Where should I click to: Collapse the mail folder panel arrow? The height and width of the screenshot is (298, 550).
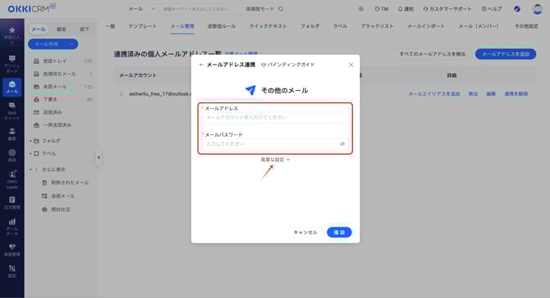pyautogui.click(x=99, y=157)
